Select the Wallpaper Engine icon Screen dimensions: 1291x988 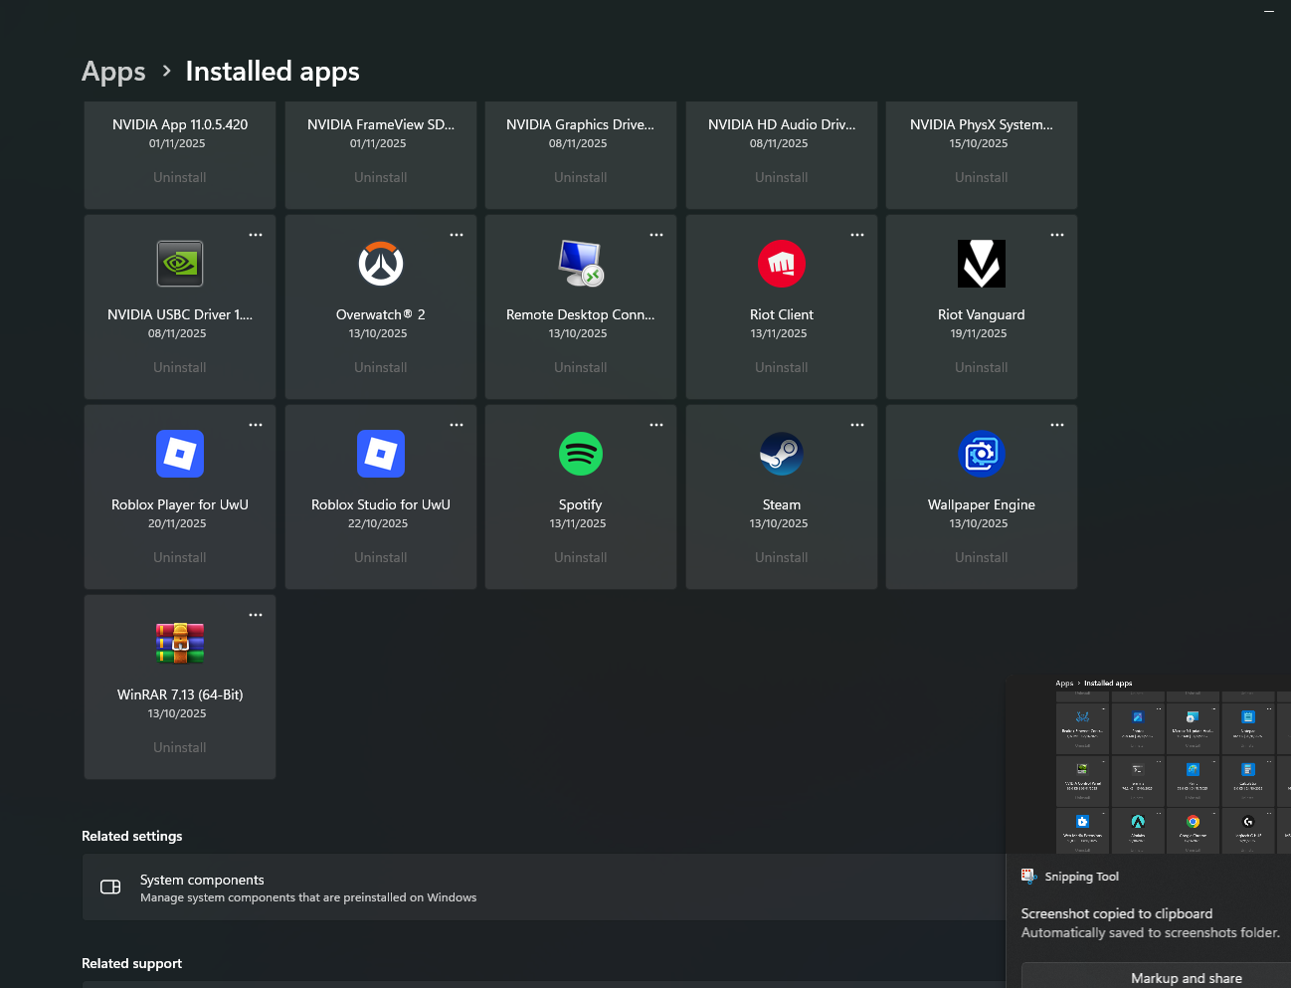(982, 454)
